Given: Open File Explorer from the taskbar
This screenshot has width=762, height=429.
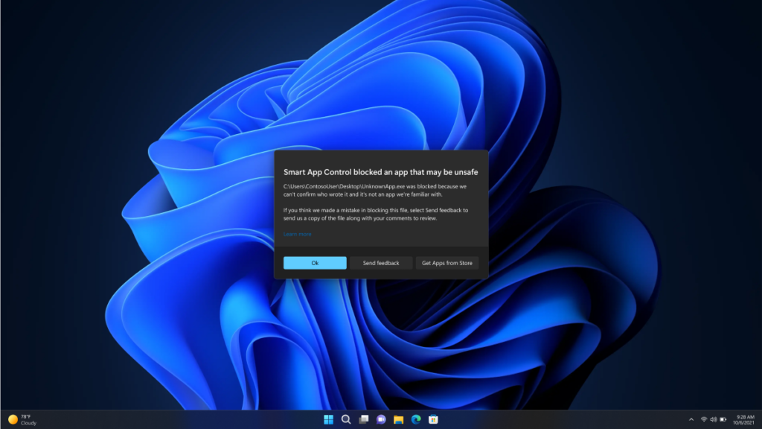Looking at the screenshot, I should click(399, 419).
